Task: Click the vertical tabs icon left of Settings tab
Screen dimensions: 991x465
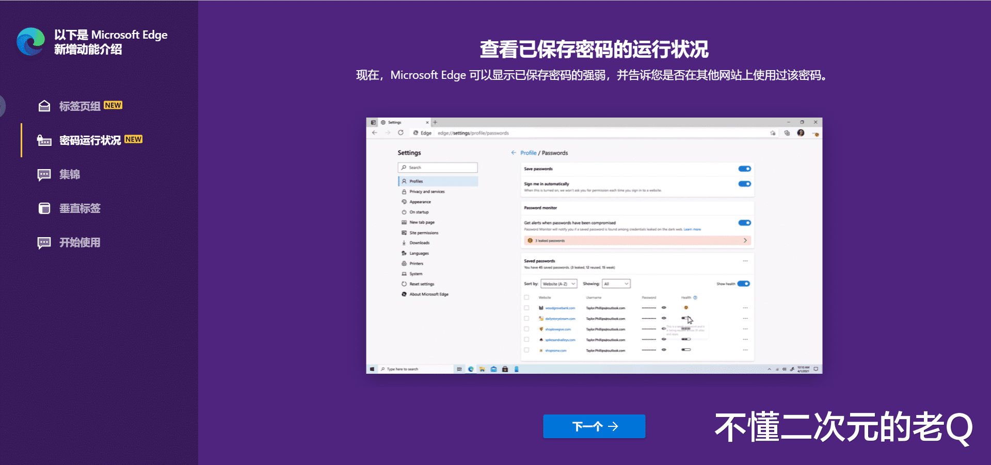Action: (373, 123)
